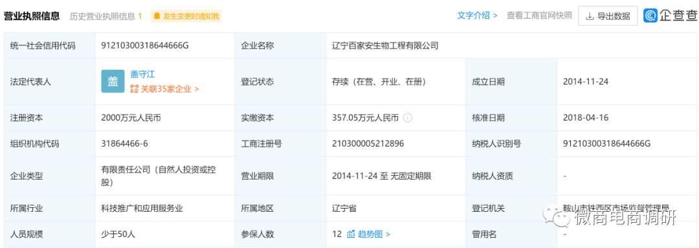Click the 实缴资本 label cell
Image resolution: width=699 pixels, height=248 pixels.
280,118
